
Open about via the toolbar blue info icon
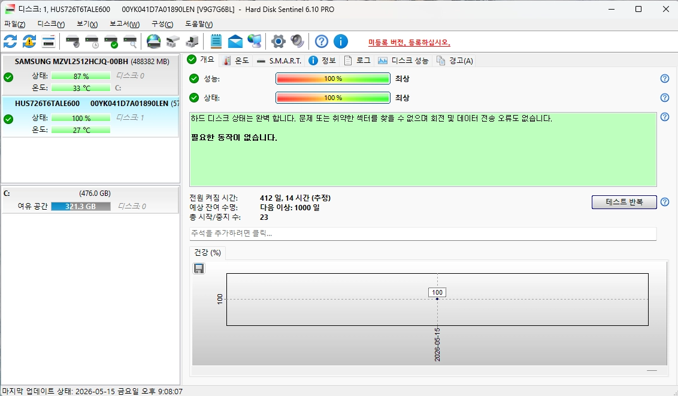click(x=341, y=41)
